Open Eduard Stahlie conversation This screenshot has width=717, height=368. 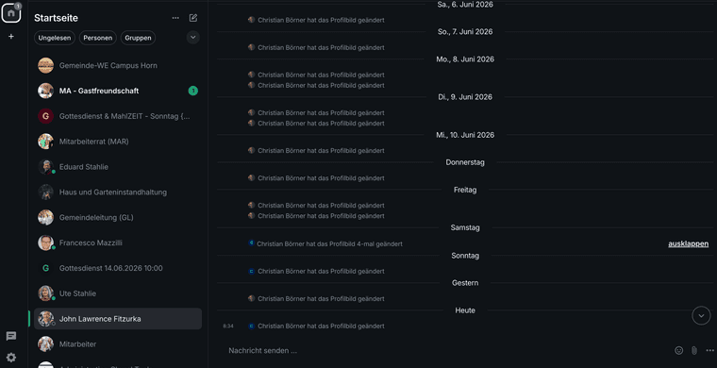click(118, 167)
